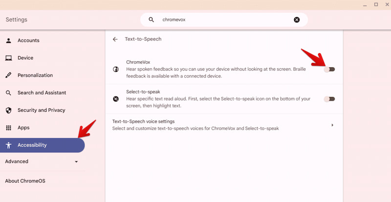Image resolution: width=391 pixels, height=202 pixels.
Task: Select the Accessibility menu item
Action: tap(43, 145)
